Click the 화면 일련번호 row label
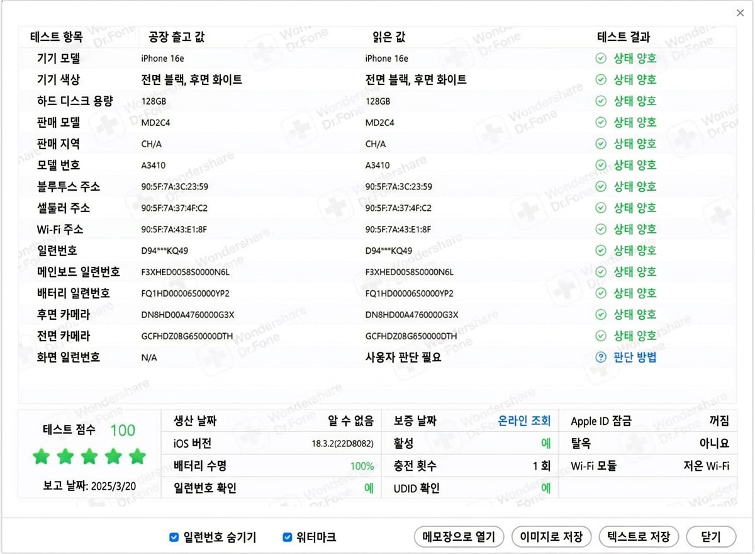Viewport: 755px width, 554px height. 69,358
